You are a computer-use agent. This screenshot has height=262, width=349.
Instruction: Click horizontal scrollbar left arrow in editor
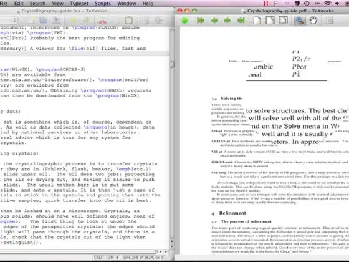[161, 251]
